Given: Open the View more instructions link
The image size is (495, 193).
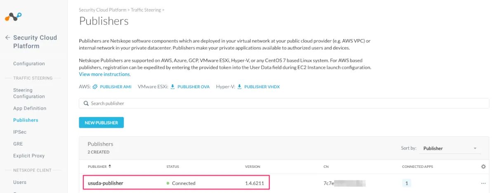Looking at the screenshot, I should pos(104,74).
